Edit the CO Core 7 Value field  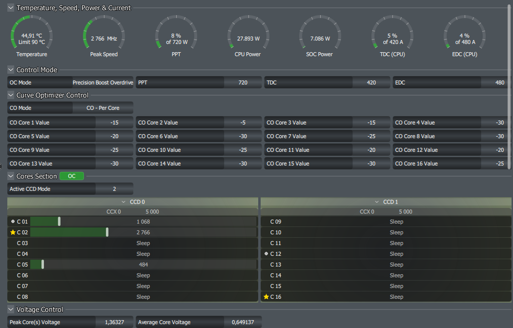point(371,136)
